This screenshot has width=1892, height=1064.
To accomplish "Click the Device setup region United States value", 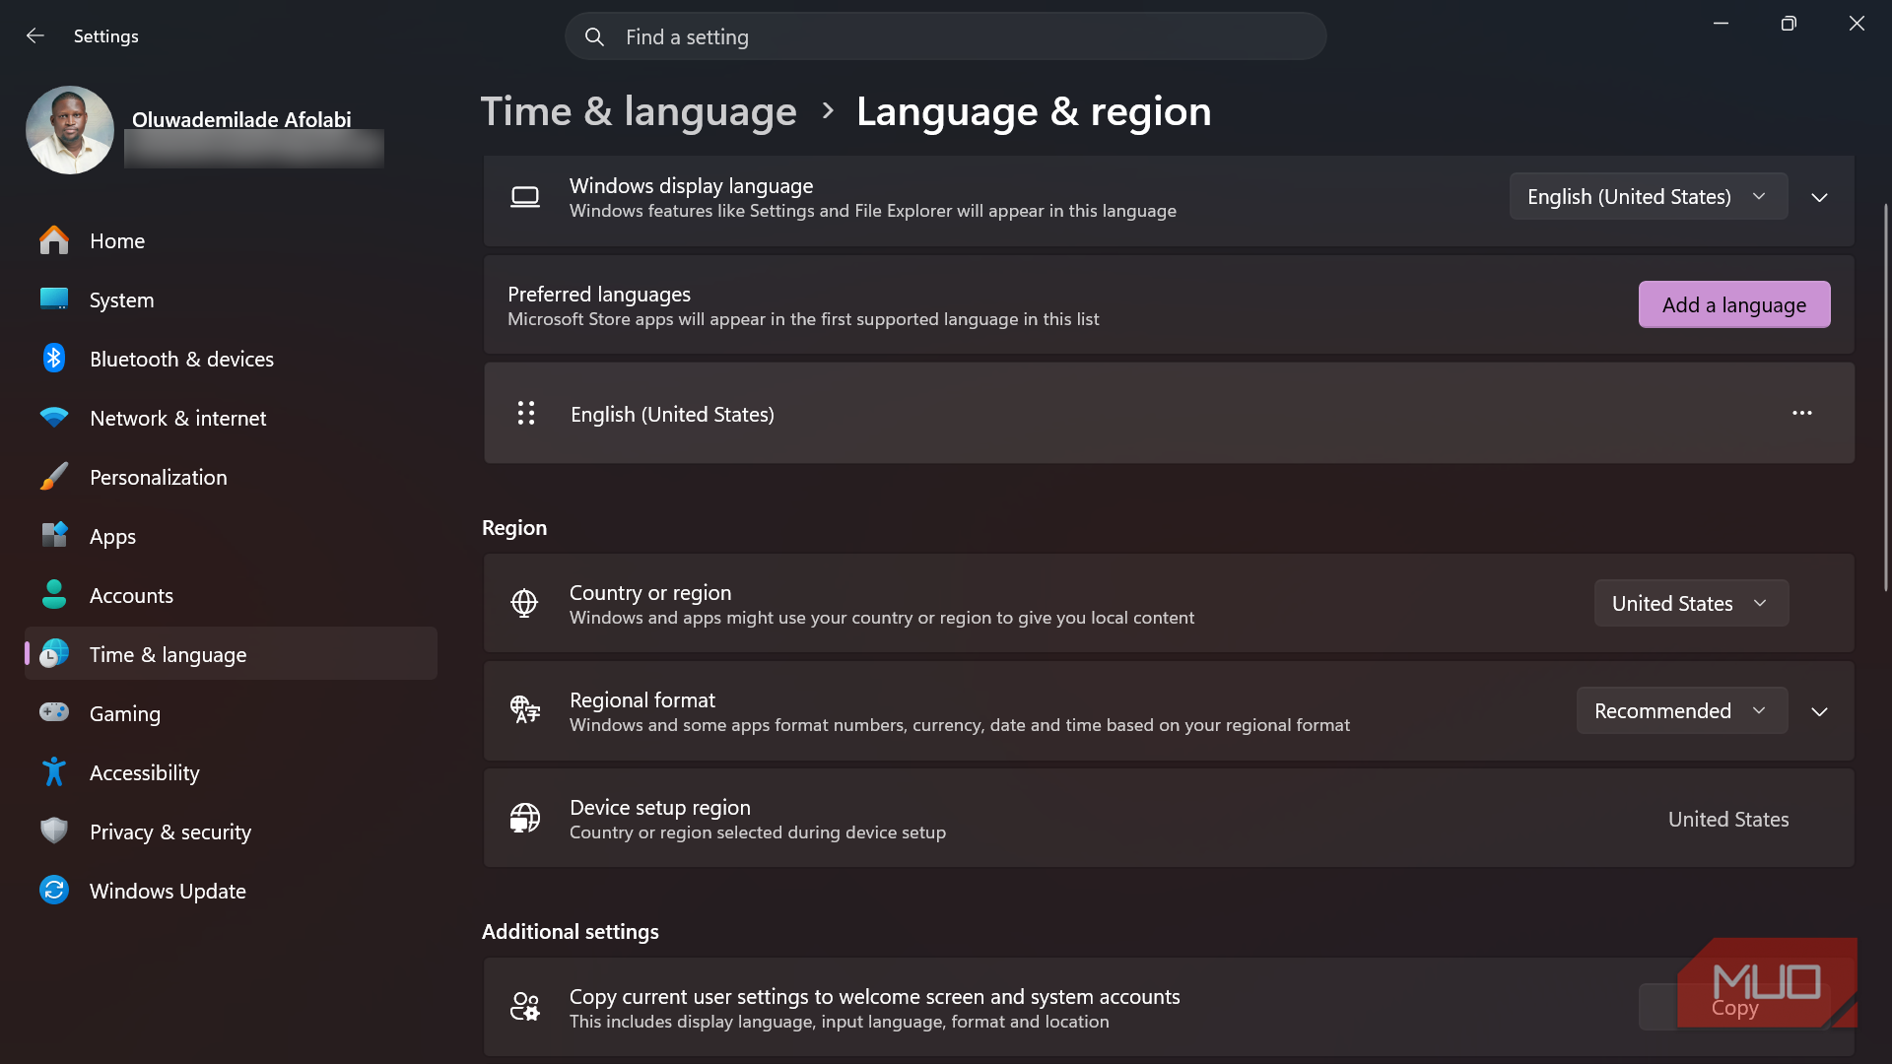I will (1728, 819).
